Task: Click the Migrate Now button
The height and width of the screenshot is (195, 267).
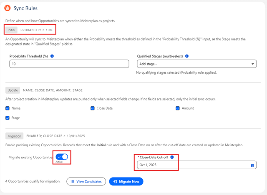Action: [126, 182]
